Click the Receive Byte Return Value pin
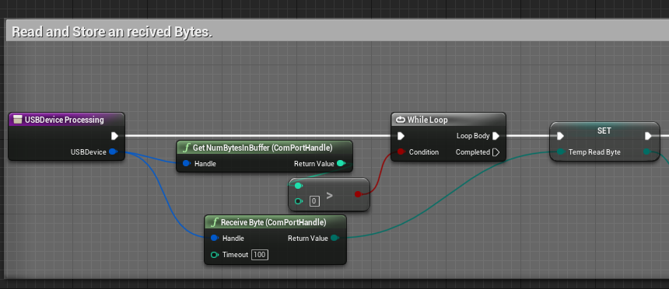This screenshot has width=669, height=289. click(335, 238)
